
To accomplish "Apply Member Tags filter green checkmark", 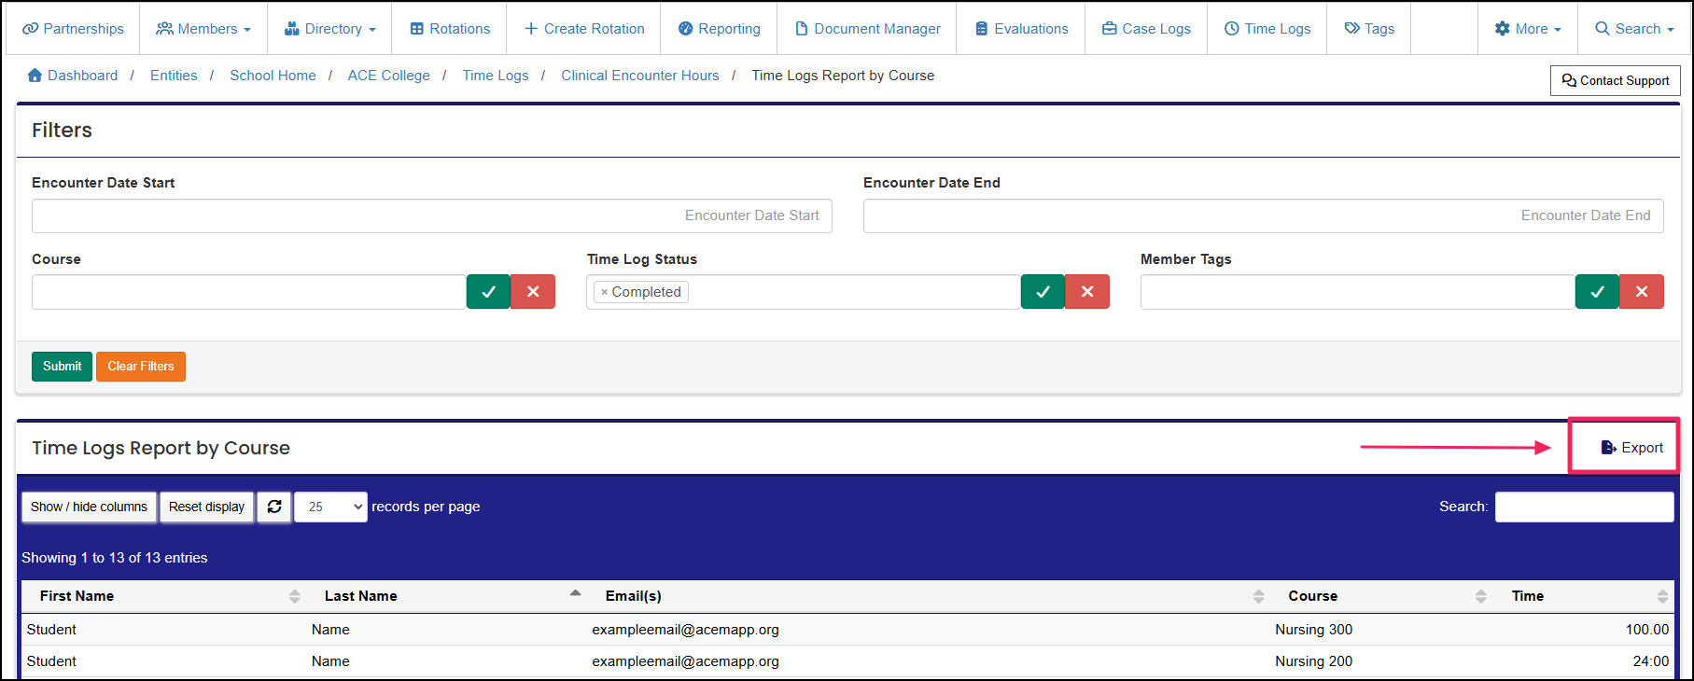I will coord(1597,292).
